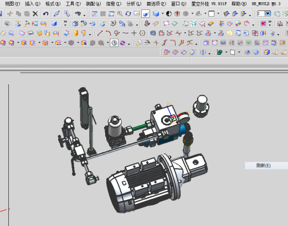Viewport: 288px width, 226px height.
Task: Select the magnifier Zoom tool
Action: (120, 14)
